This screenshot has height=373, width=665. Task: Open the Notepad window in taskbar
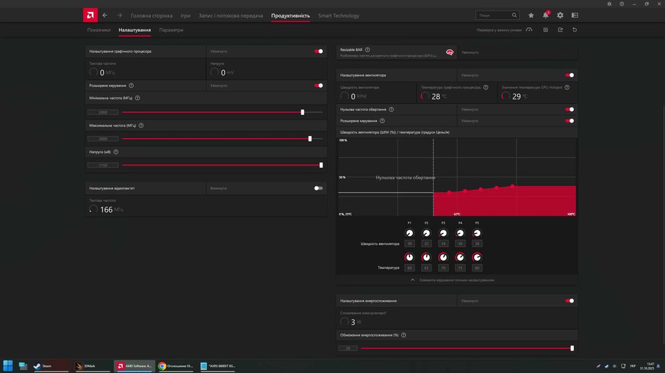(217, 366)
